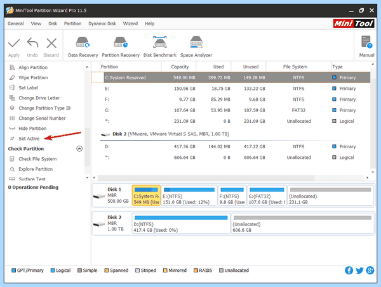Click the Undo arrow icon

pos(32,43)
